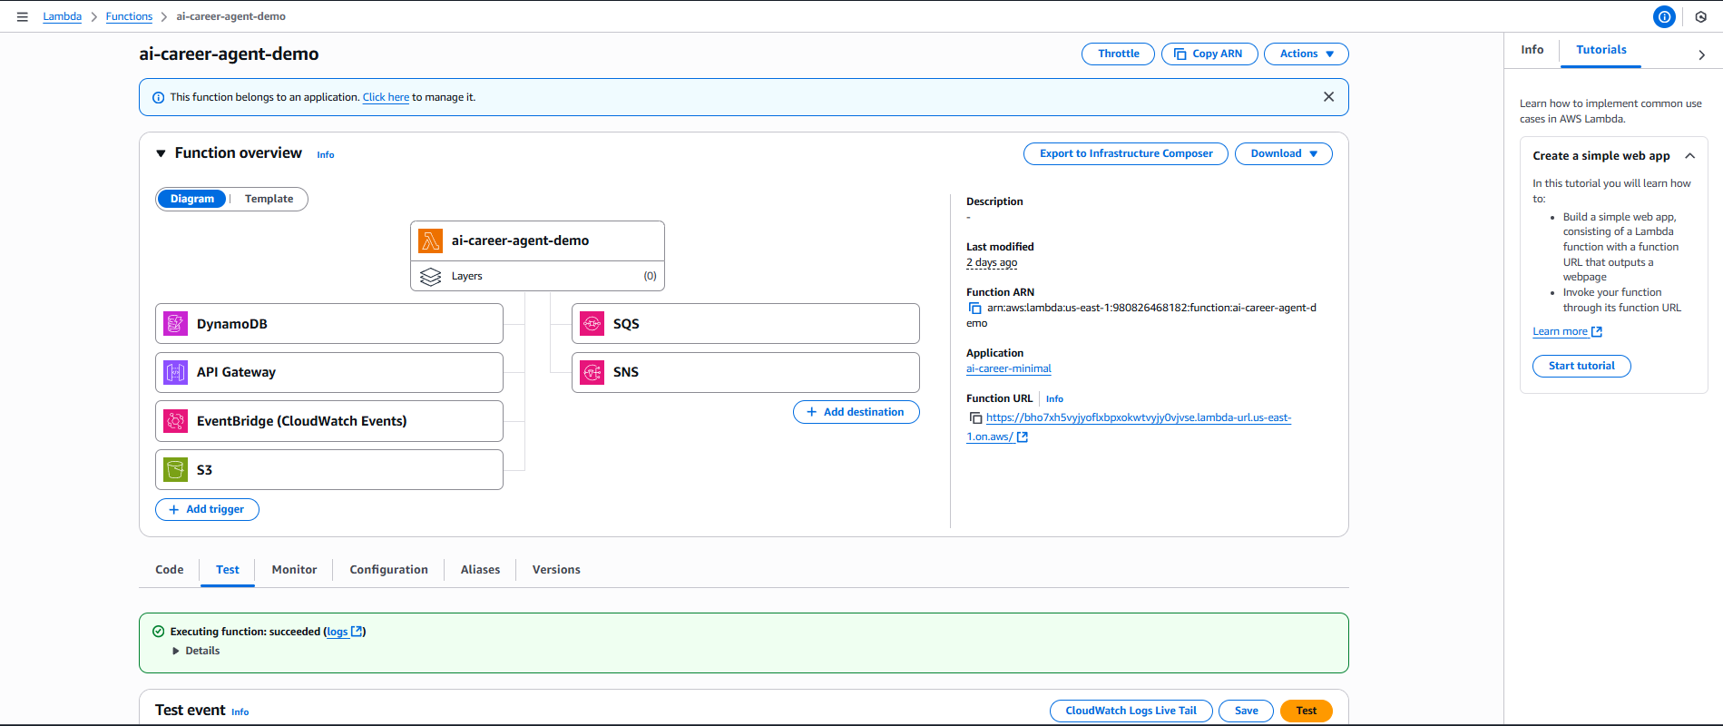Switch overview to Template view
1723x726 pixels.
269,199
